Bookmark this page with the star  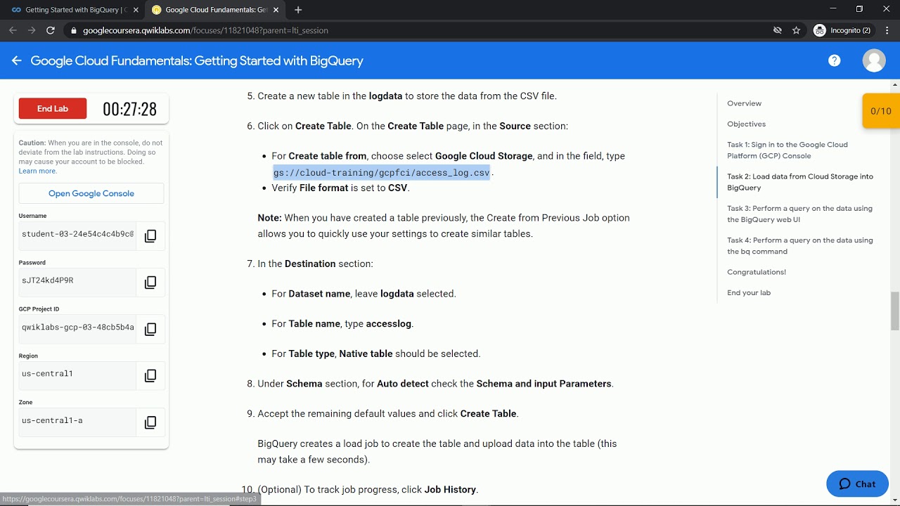[796, 30]
